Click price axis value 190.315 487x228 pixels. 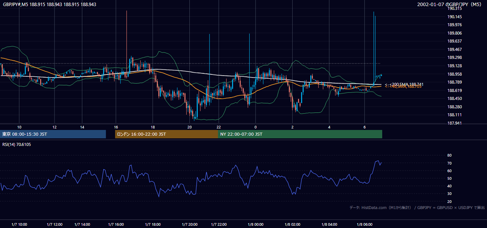tap(455, 8)
